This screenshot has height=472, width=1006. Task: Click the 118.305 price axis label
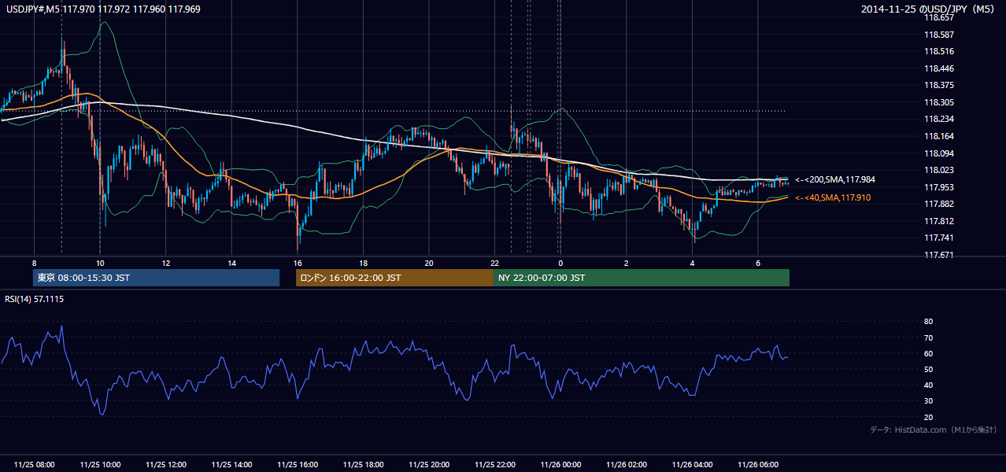938,102
